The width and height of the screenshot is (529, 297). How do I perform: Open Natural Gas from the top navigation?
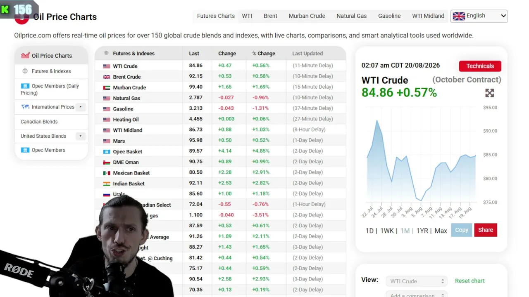coord(352,16)
